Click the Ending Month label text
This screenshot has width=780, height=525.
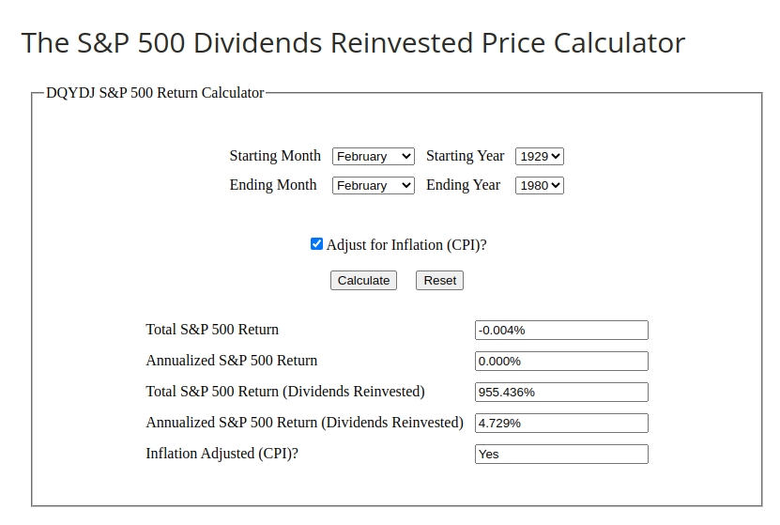click(x=273, y=185)
